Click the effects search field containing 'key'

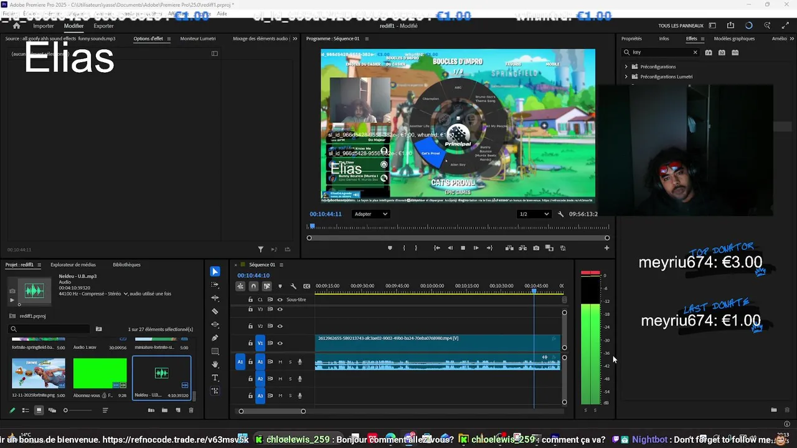point(660,52)
